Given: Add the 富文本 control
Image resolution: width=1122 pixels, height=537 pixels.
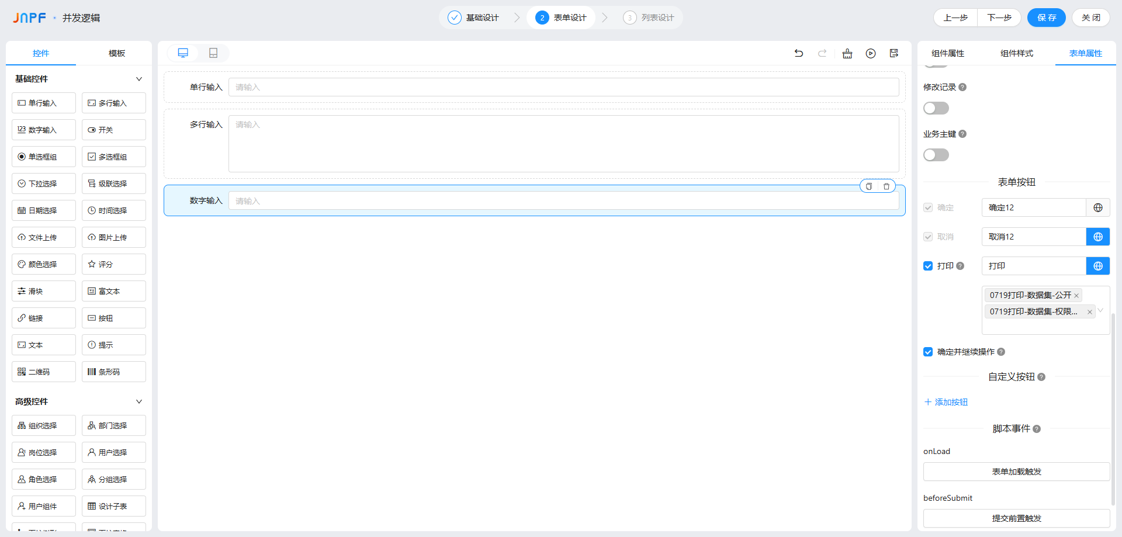Looking at the screenshot, I should click(x=114, y=291).
